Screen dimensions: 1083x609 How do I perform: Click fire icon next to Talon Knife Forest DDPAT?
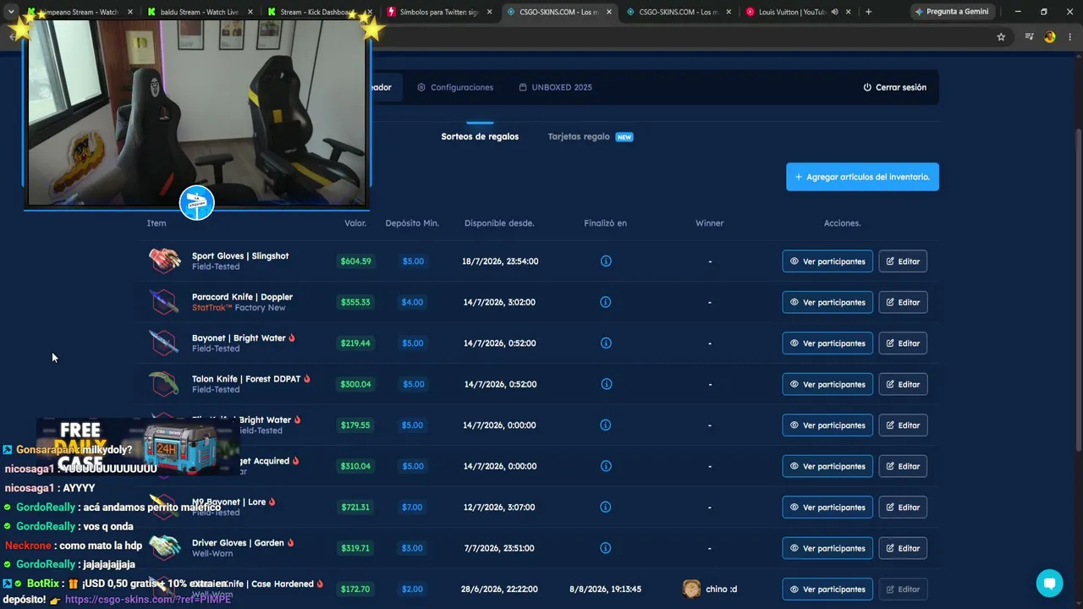[x=306, y=378]
